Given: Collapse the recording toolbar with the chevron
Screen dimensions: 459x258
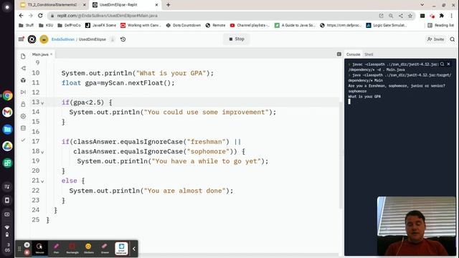Looking at the screenshot, I should 134,249.
